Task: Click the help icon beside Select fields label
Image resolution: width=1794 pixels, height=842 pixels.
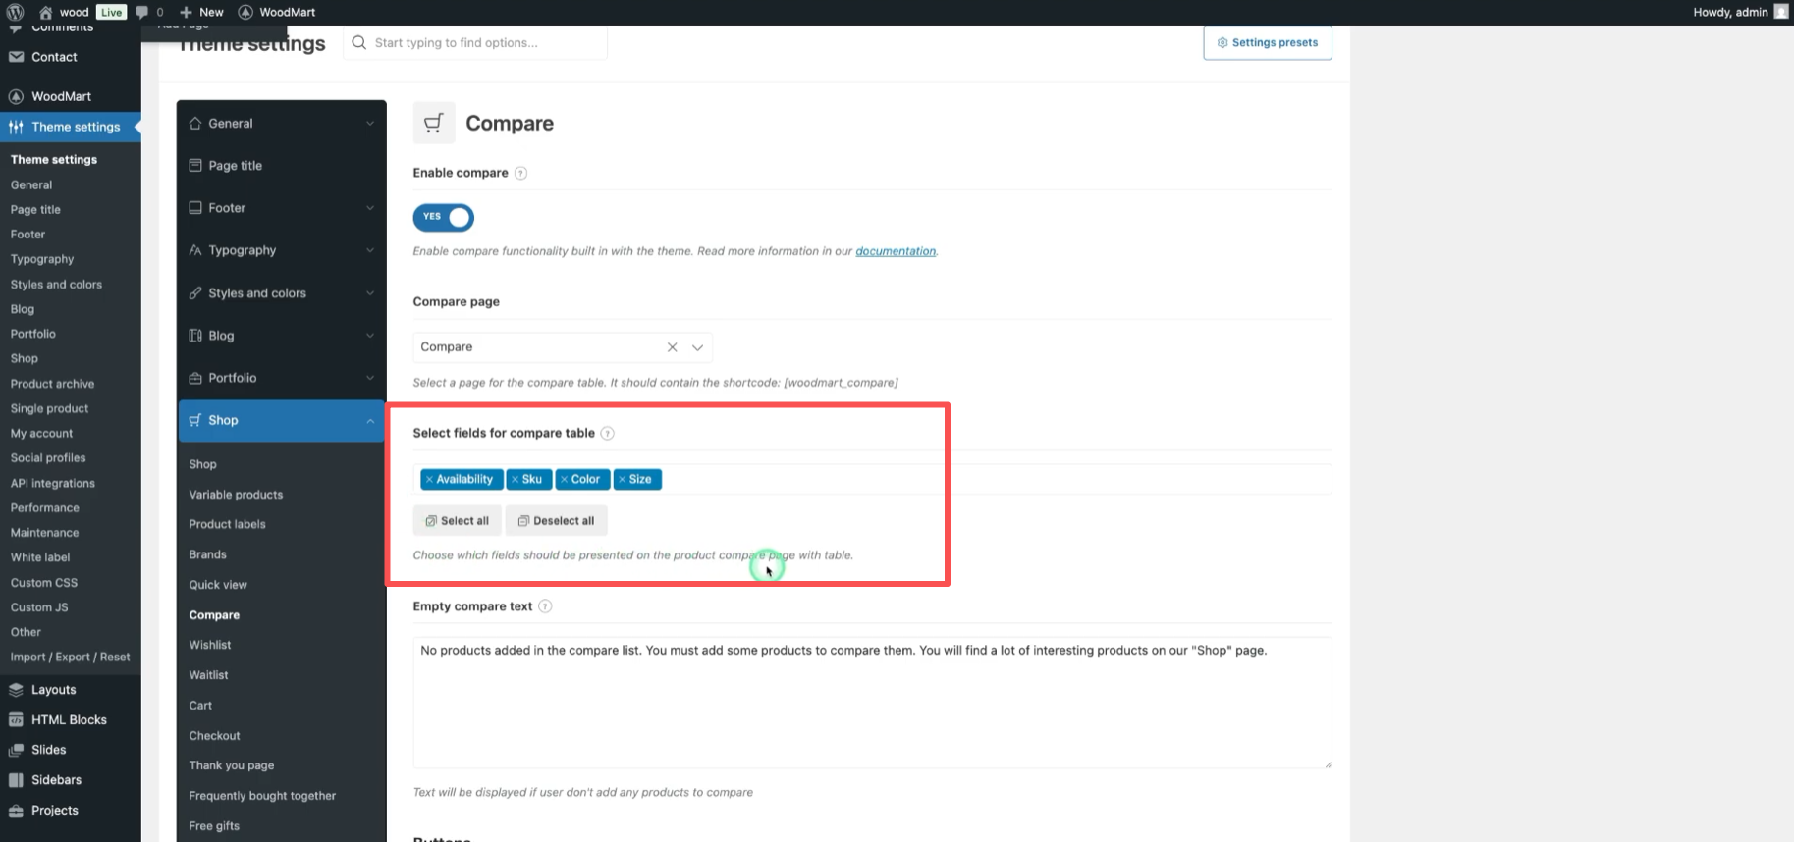Action: (x=607, y=433)
